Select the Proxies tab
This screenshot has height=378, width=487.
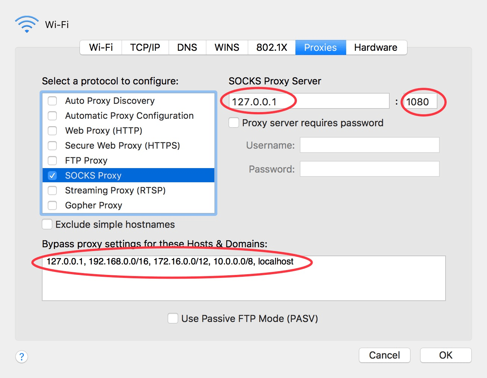coord(320,47)
